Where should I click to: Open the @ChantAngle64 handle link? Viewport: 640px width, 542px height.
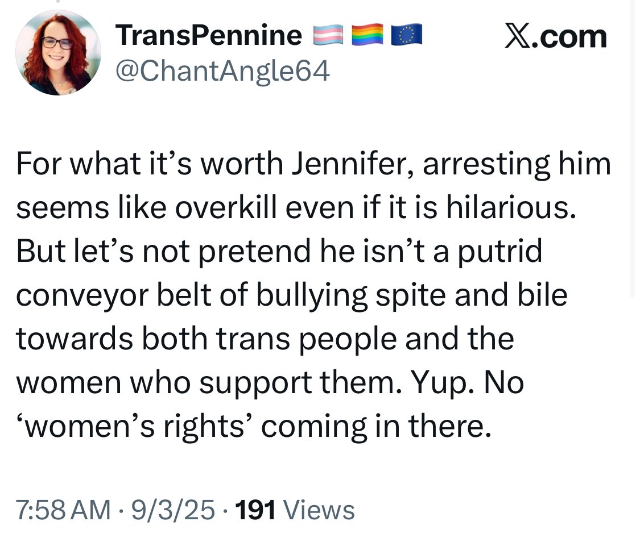222,71
